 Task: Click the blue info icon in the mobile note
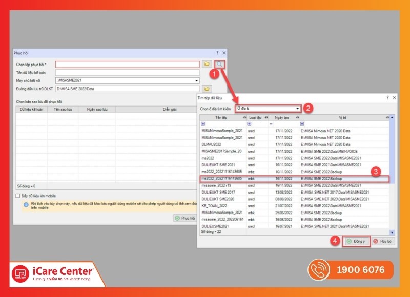[x=26, y=205]
